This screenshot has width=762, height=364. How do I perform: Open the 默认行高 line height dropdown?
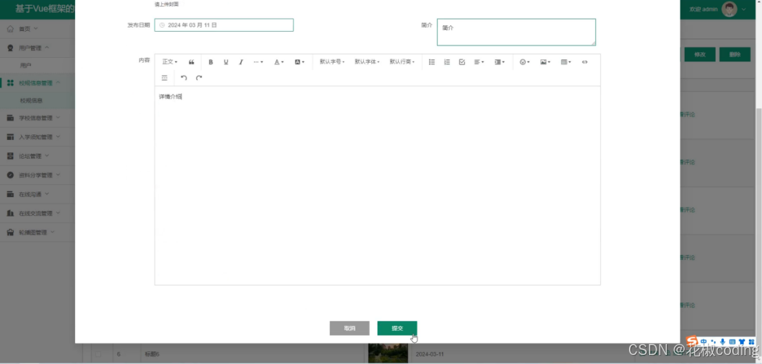click(402, 62)
